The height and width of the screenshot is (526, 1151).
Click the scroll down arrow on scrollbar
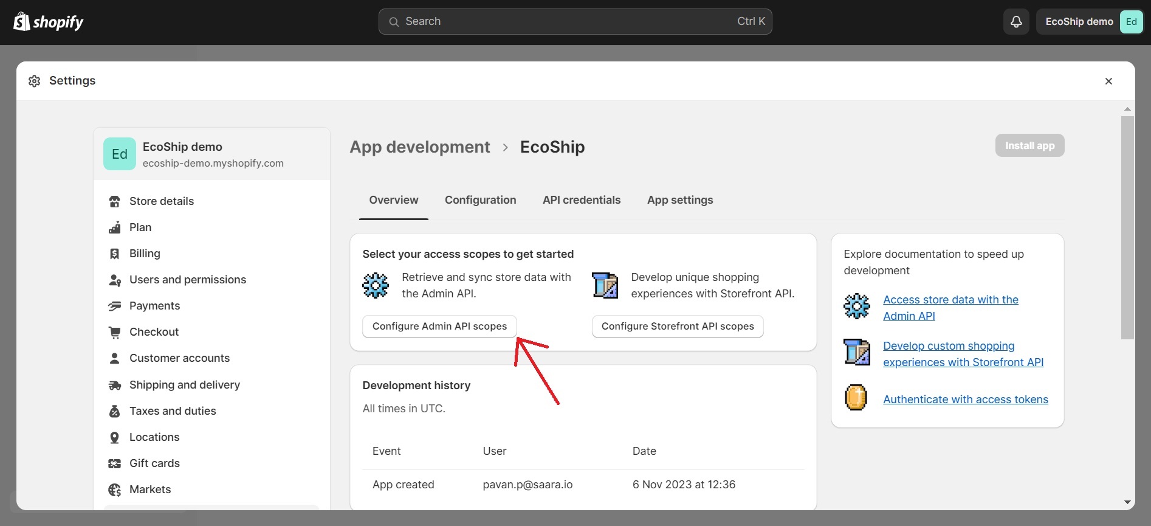click(x=1127, y=502)
